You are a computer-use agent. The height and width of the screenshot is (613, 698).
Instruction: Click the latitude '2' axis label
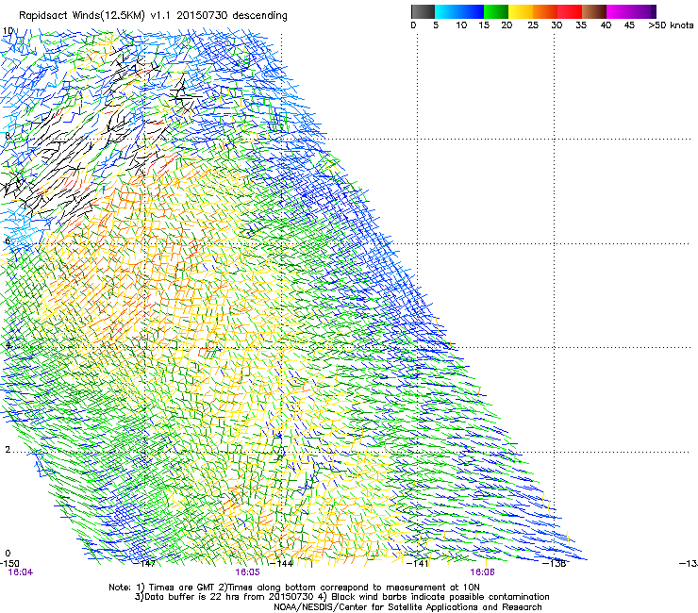(8, 449)
